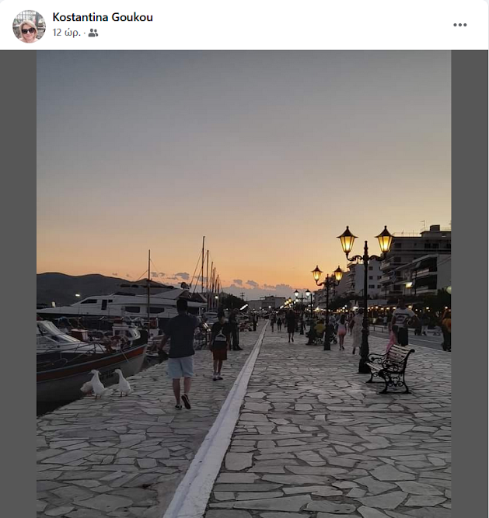Open the three-dot post options menu

459,25
